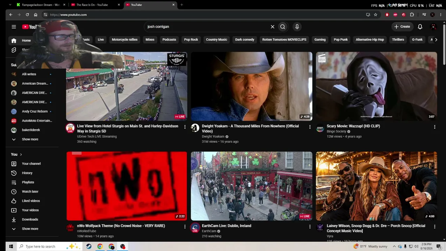Select the Live category chip
This screenshot has width=446, height=251.
coord(101,40)
